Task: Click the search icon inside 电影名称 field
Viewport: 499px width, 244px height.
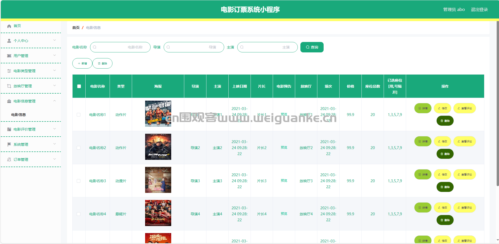Action: tap(95, 47)
